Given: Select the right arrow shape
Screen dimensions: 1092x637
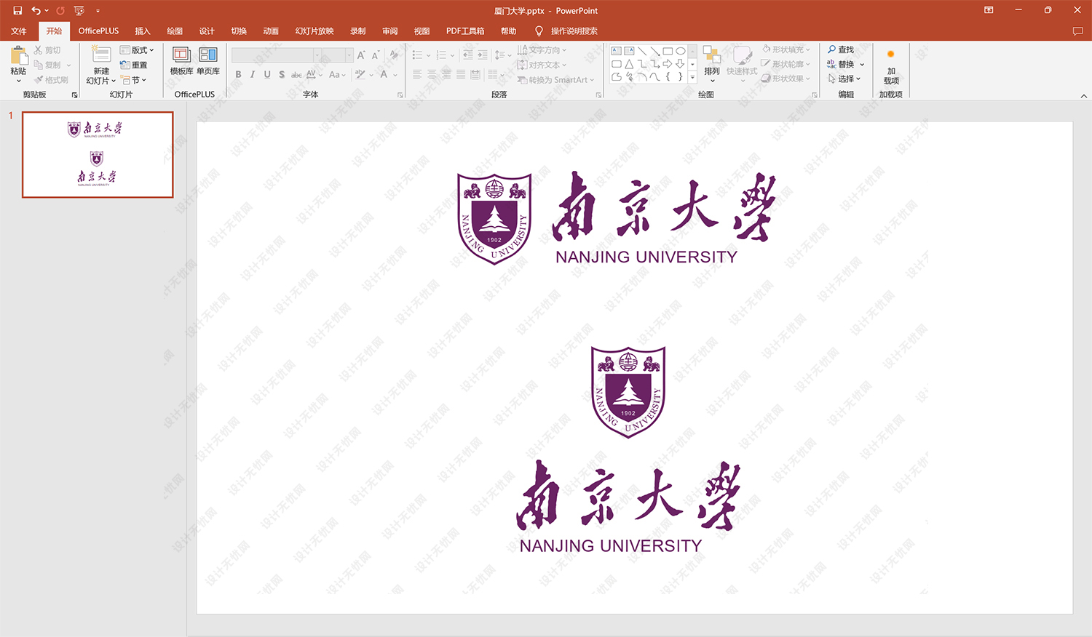Looking at the screenshot, I should (x=668, y=64).
